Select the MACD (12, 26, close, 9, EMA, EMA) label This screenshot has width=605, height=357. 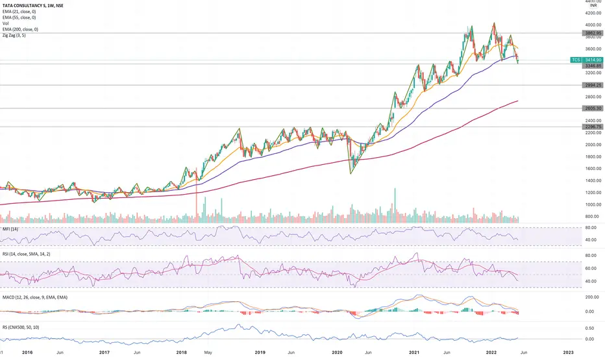pos(35,297)
